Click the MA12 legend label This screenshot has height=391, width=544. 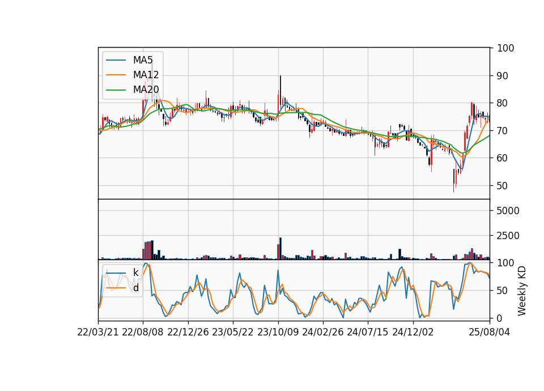(146, 75)
